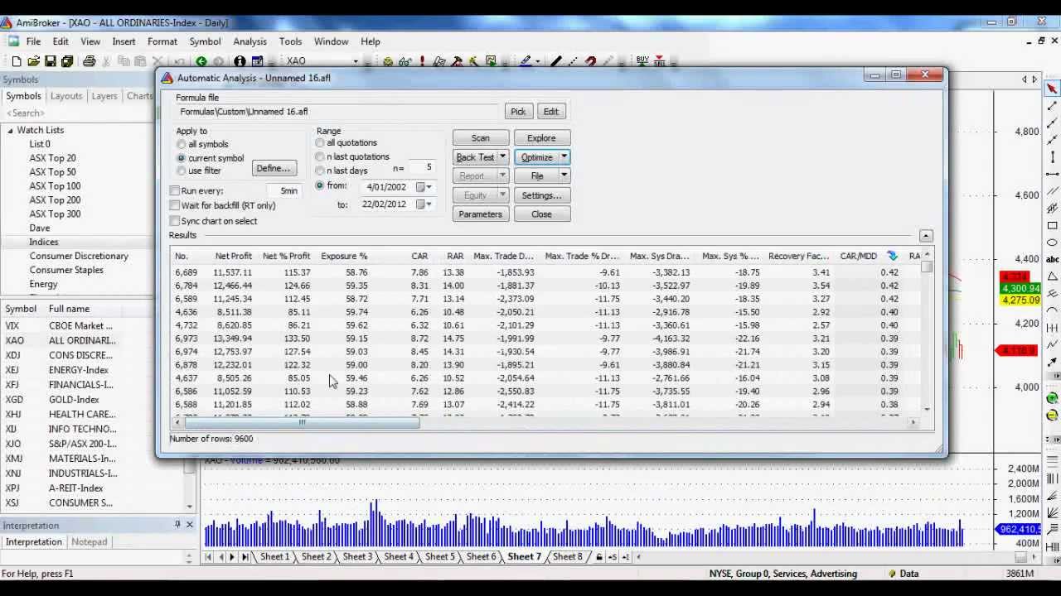
Task: Click the BUY arrows toolbar icon
Action: [643, 61]
